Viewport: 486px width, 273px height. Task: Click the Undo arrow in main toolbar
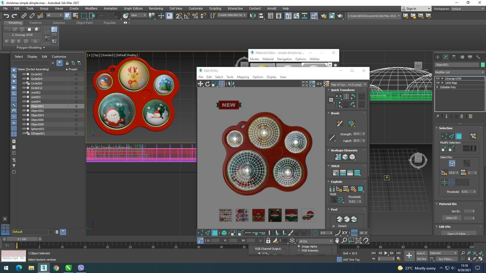[x=6, y=16]
